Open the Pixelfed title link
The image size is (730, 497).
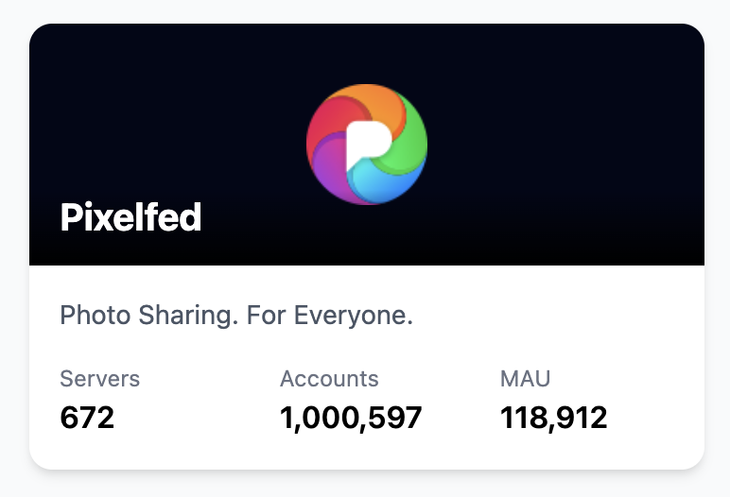(131, 218)
